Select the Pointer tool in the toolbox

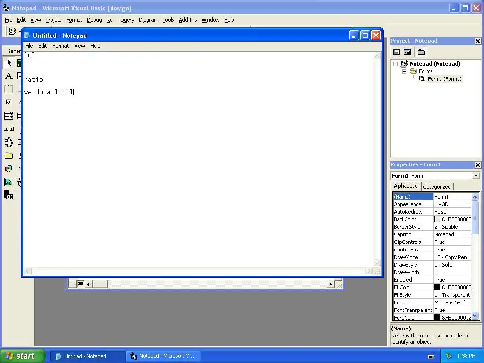(x=9, y=63)
